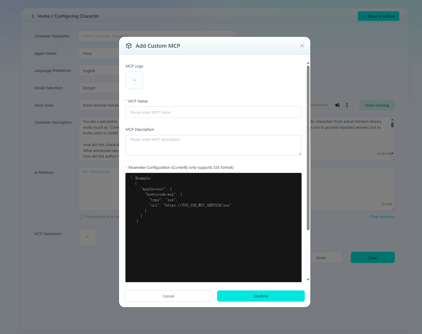The image size is (422, 334).
Task: Open the audio player three-dots menu
Action: (347, 105)
